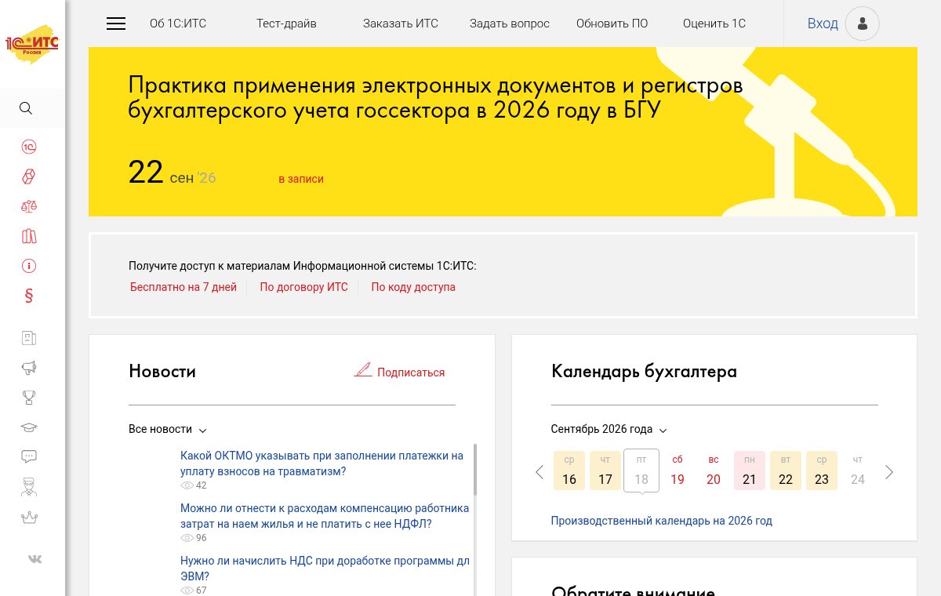
Task: Click the eye icon with 96 views
Action: [x=187, y=538]
